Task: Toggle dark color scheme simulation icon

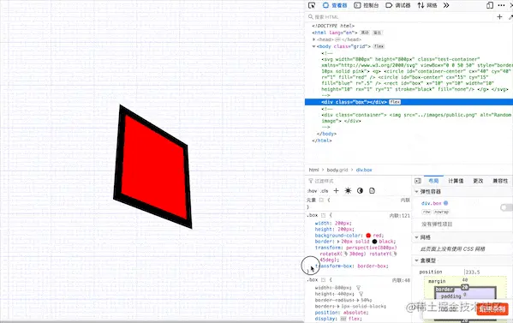Action: pyautogui.click(x=360, y=190)
